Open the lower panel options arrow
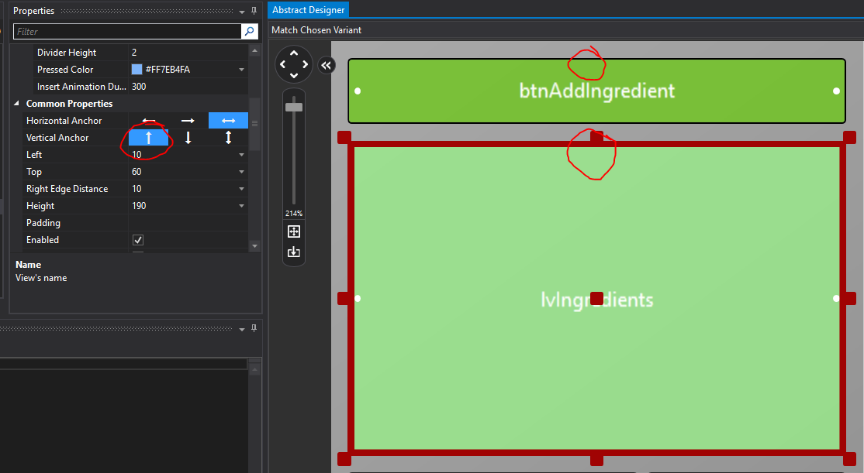Viewport: 864px width, 473px height. (242, 329)
